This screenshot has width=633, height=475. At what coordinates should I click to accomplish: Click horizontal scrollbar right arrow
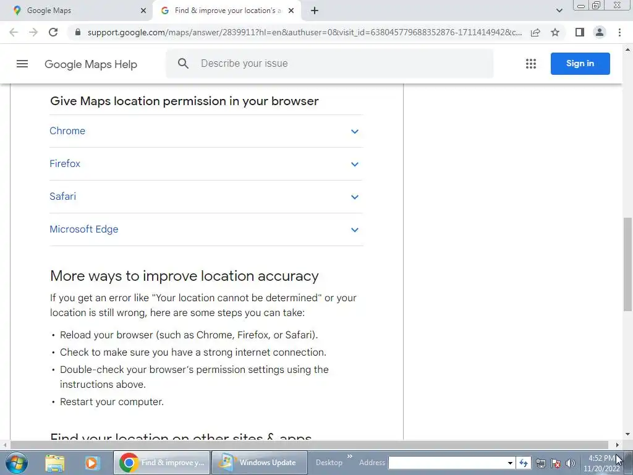618,445
